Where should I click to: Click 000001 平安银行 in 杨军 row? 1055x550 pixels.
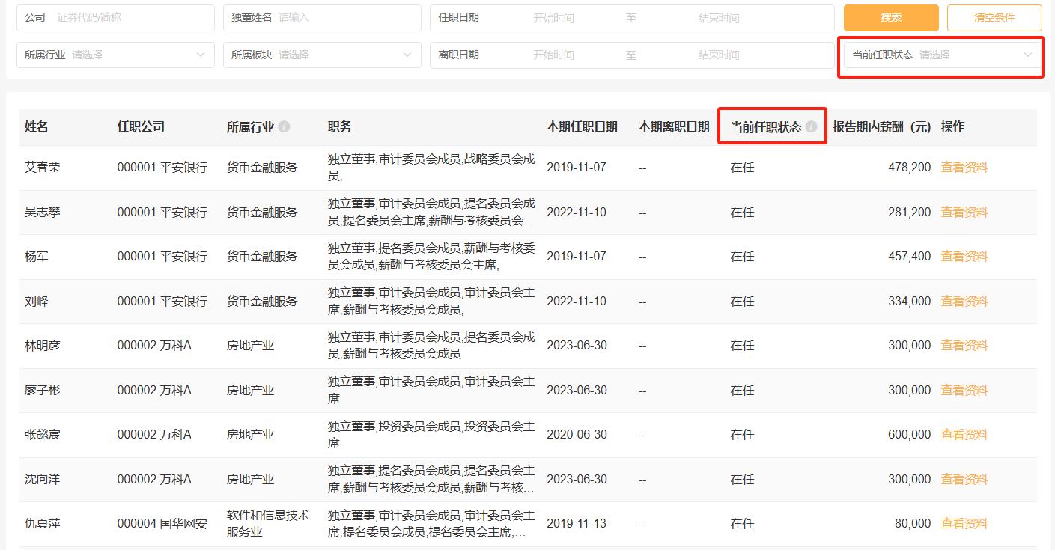162,257
